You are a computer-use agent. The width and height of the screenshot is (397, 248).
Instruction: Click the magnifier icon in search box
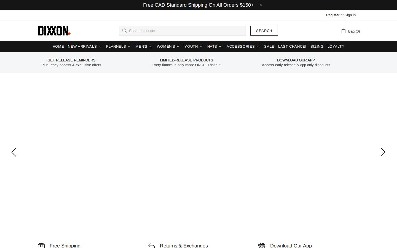click(x=125, y=31)
